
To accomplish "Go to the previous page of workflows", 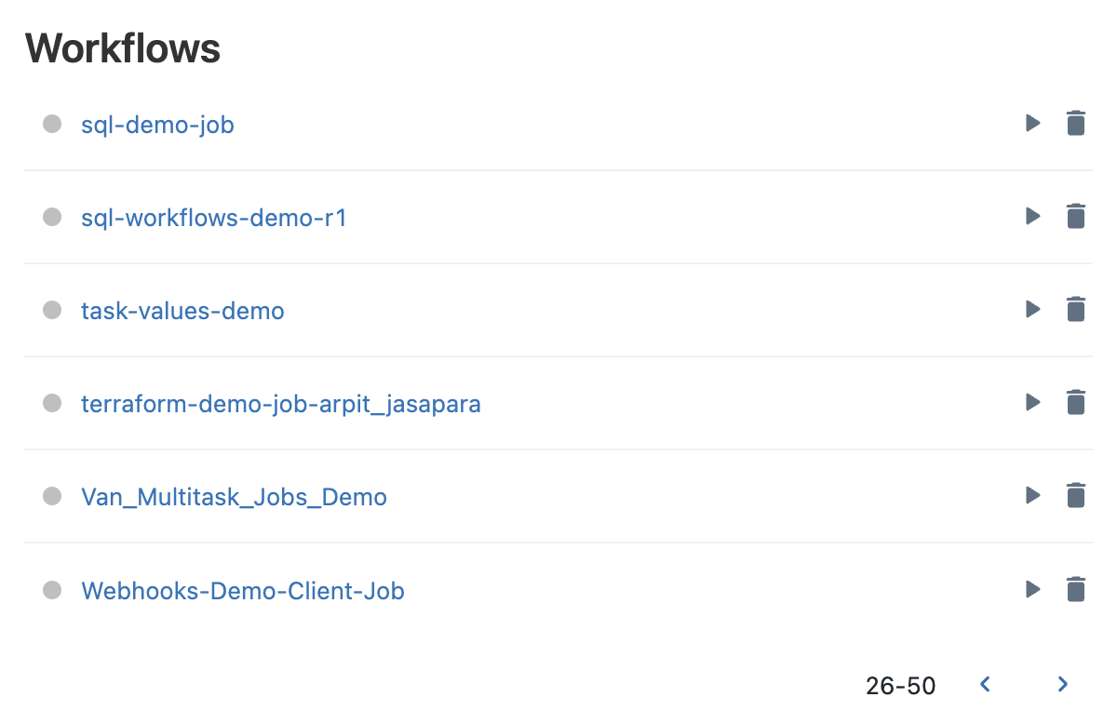I will click(x=985, y=685).
